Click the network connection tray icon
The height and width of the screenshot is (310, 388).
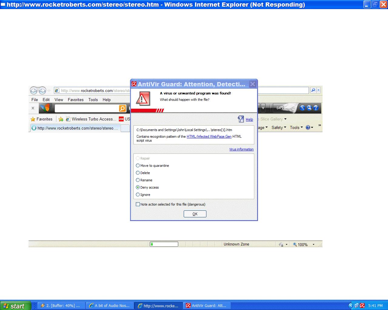tap(356, 305)
